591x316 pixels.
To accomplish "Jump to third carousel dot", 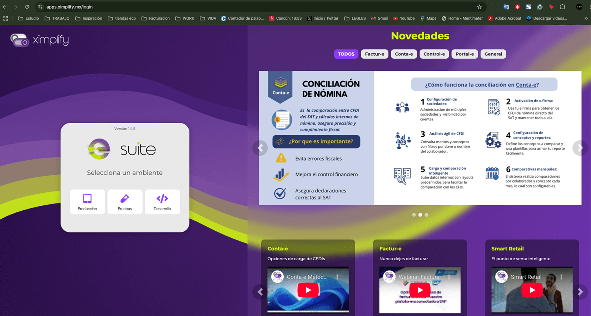I will (426, 215).
